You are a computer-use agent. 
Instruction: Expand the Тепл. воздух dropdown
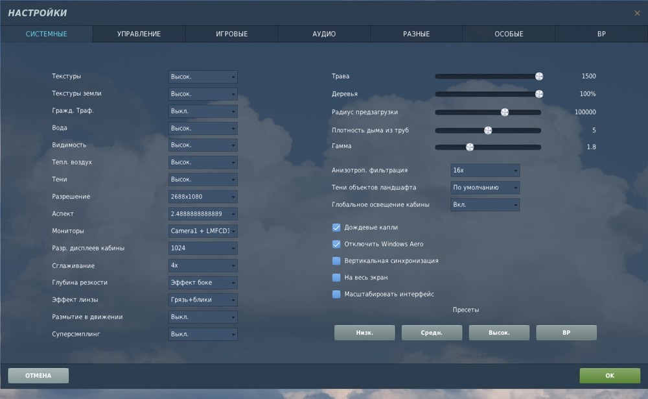click(x=203, y=162)
